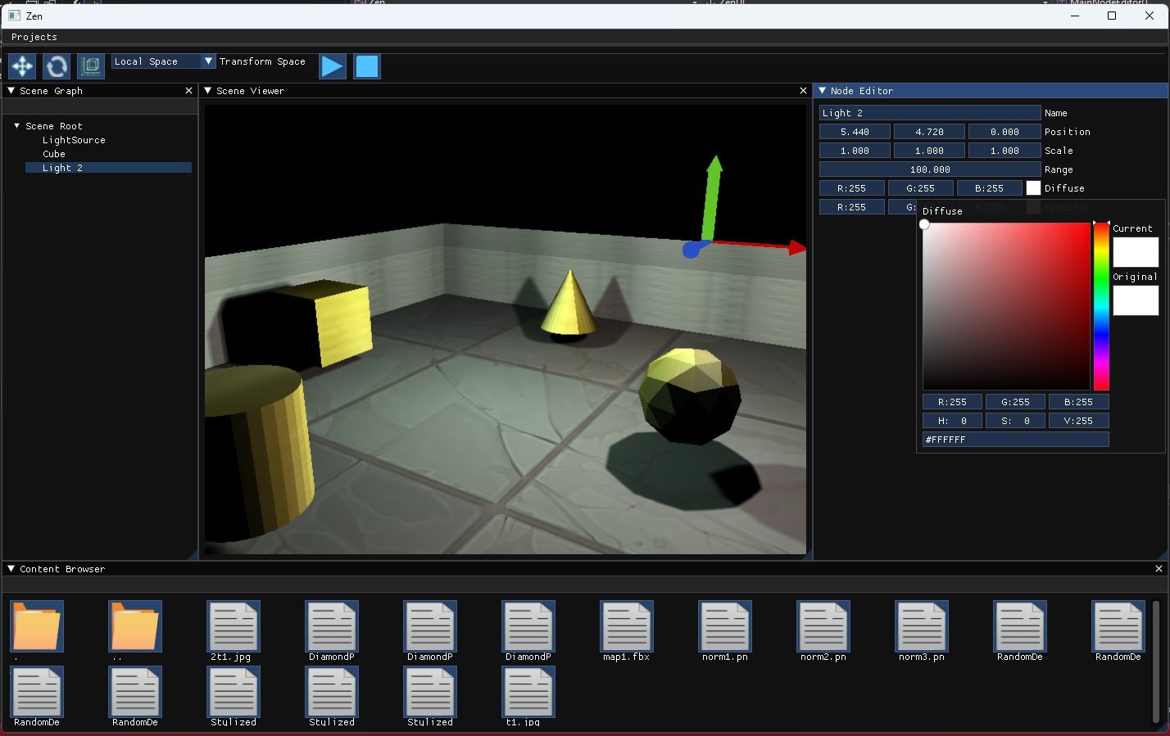Click the blue Z-axis gizmo handle

pos(692,250)
